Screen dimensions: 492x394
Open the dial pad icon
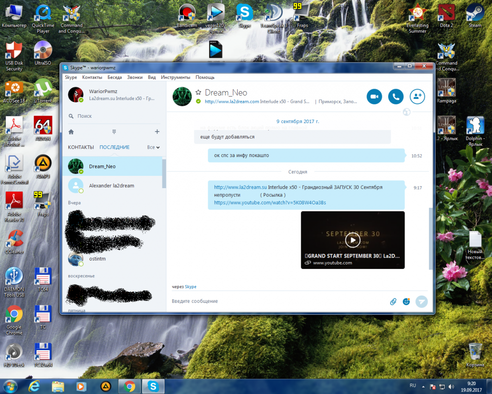click(x=114, y=132)
